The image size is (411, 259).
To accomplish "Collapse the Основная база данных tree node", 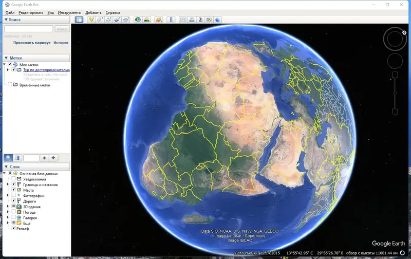I will [5, 173].
